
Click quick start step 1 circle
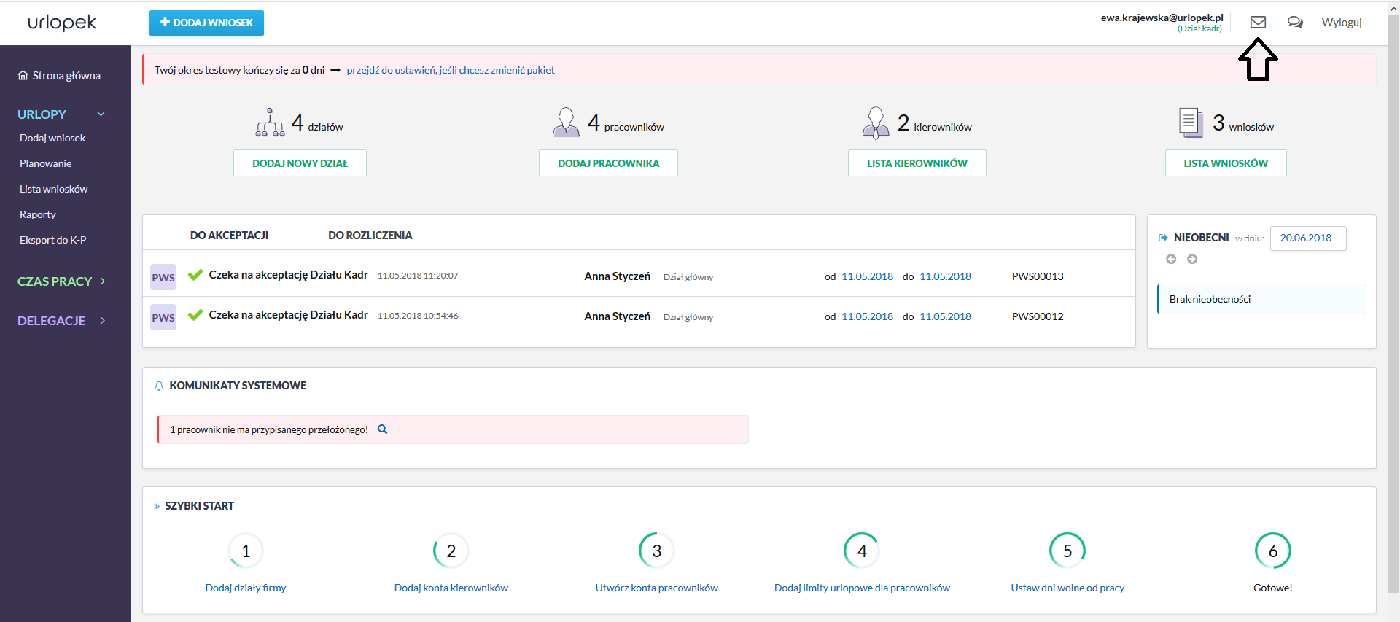[246, 551]
